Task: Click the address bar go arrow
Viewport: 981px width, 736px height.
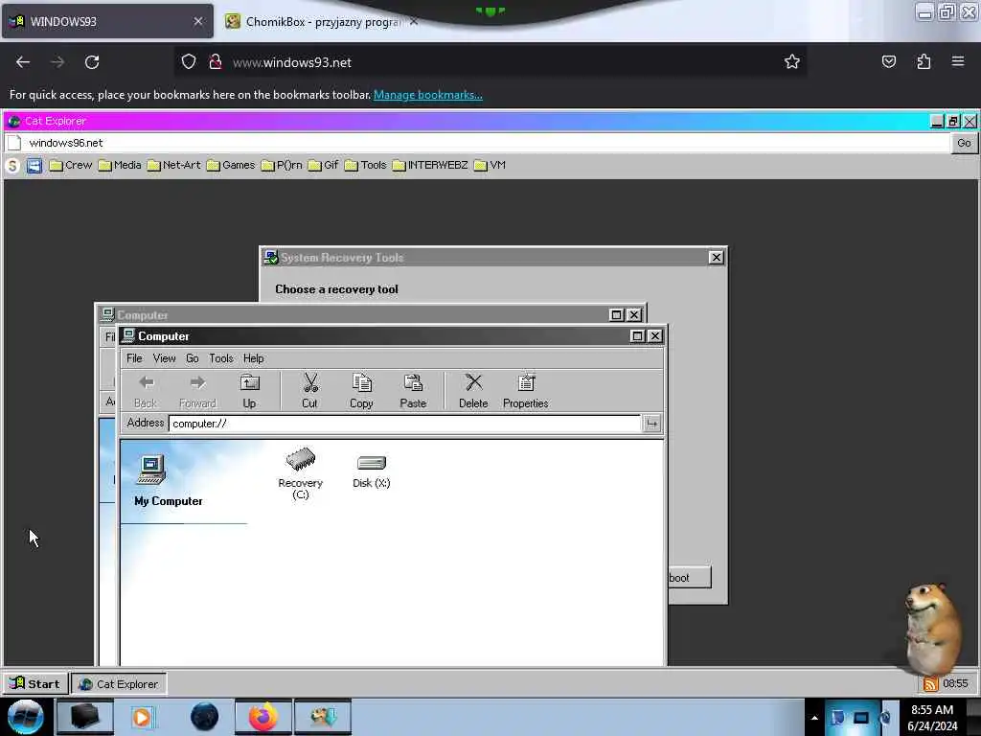Action: click(x=651, y=424)
